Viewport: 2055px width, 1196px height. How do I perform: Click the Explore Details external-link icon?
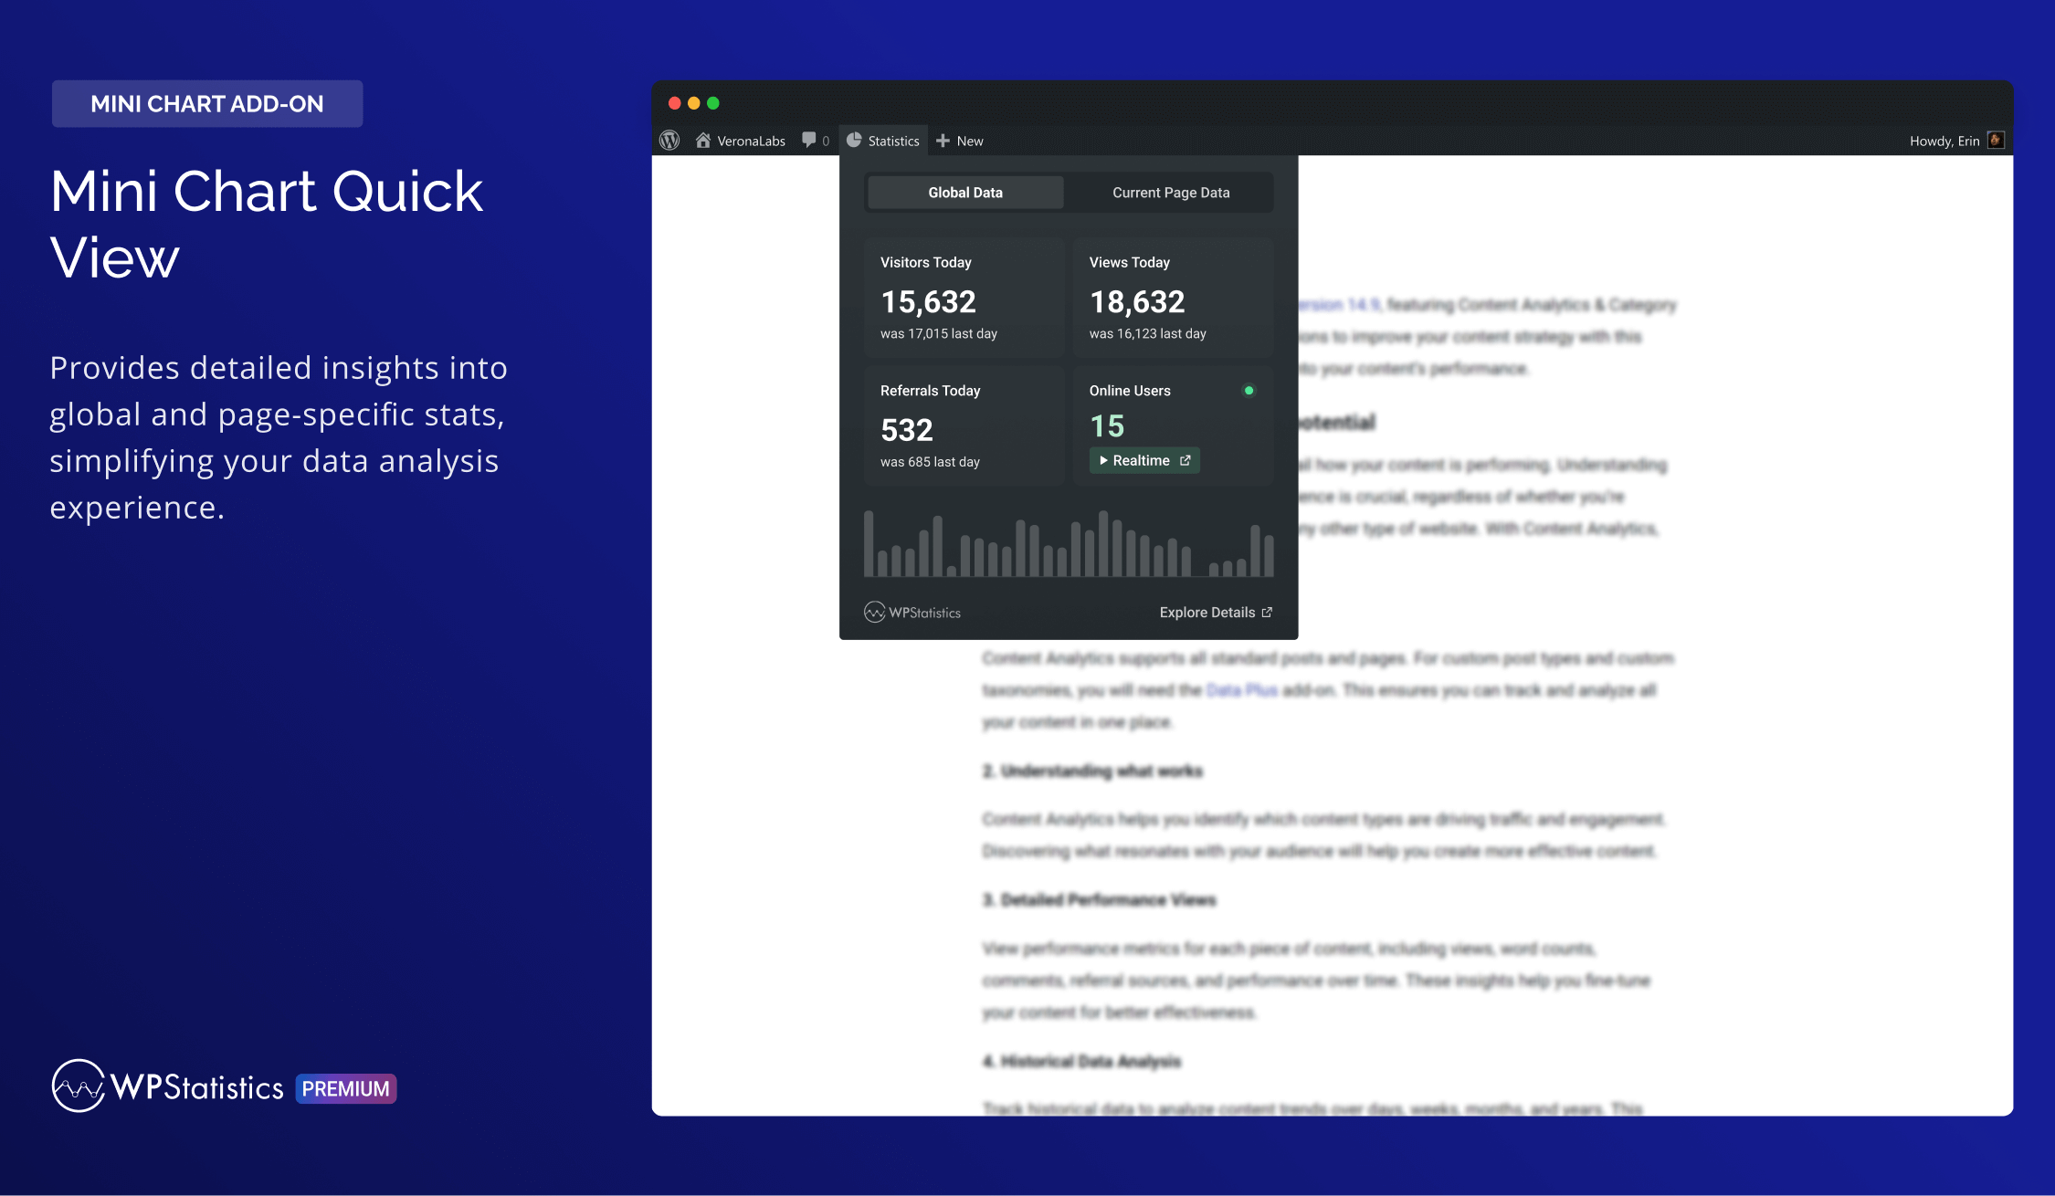[x=1267, y=613]
